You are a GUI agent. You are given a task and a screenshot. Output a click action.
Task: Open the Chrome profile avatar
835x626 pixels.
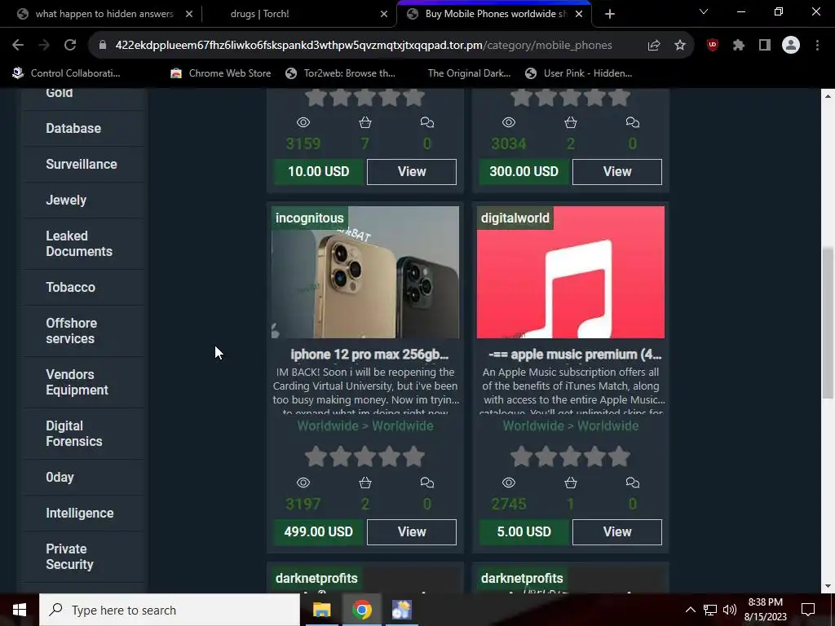click(x=791, y=46)
